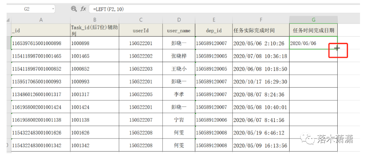Open the fx insert function button
This screenshot has height=155, width=365.
[83, 9]
